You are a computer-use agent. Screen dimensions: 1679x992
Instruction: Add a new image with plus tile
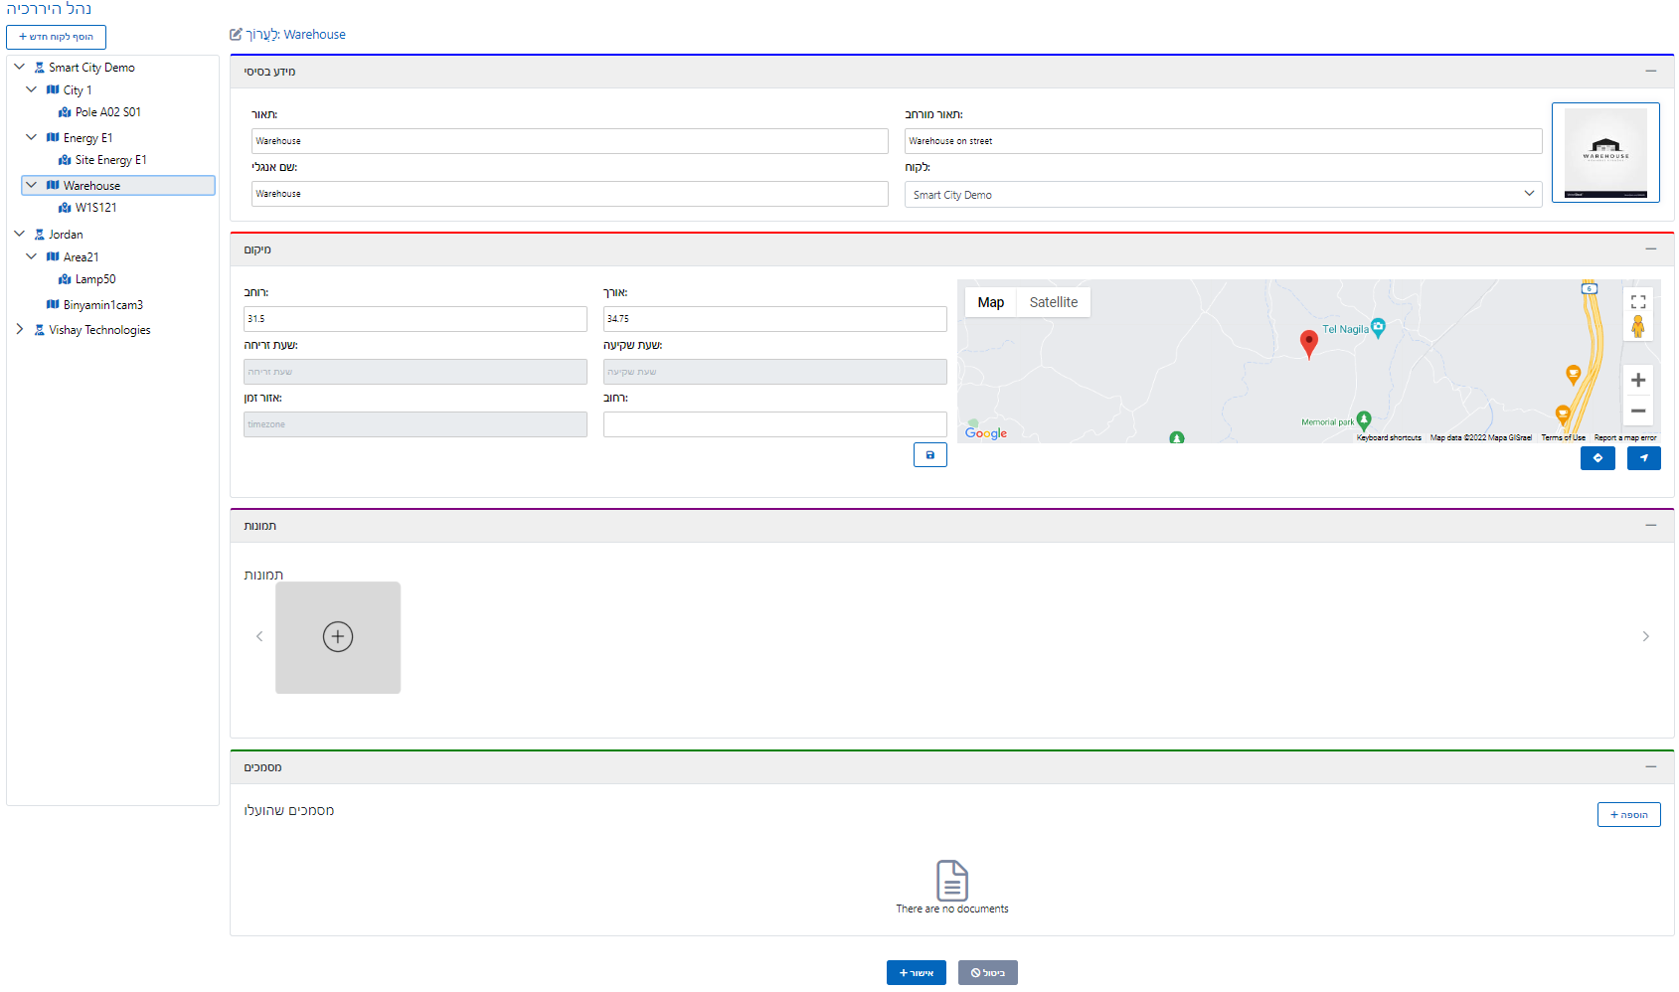point(338,637)
